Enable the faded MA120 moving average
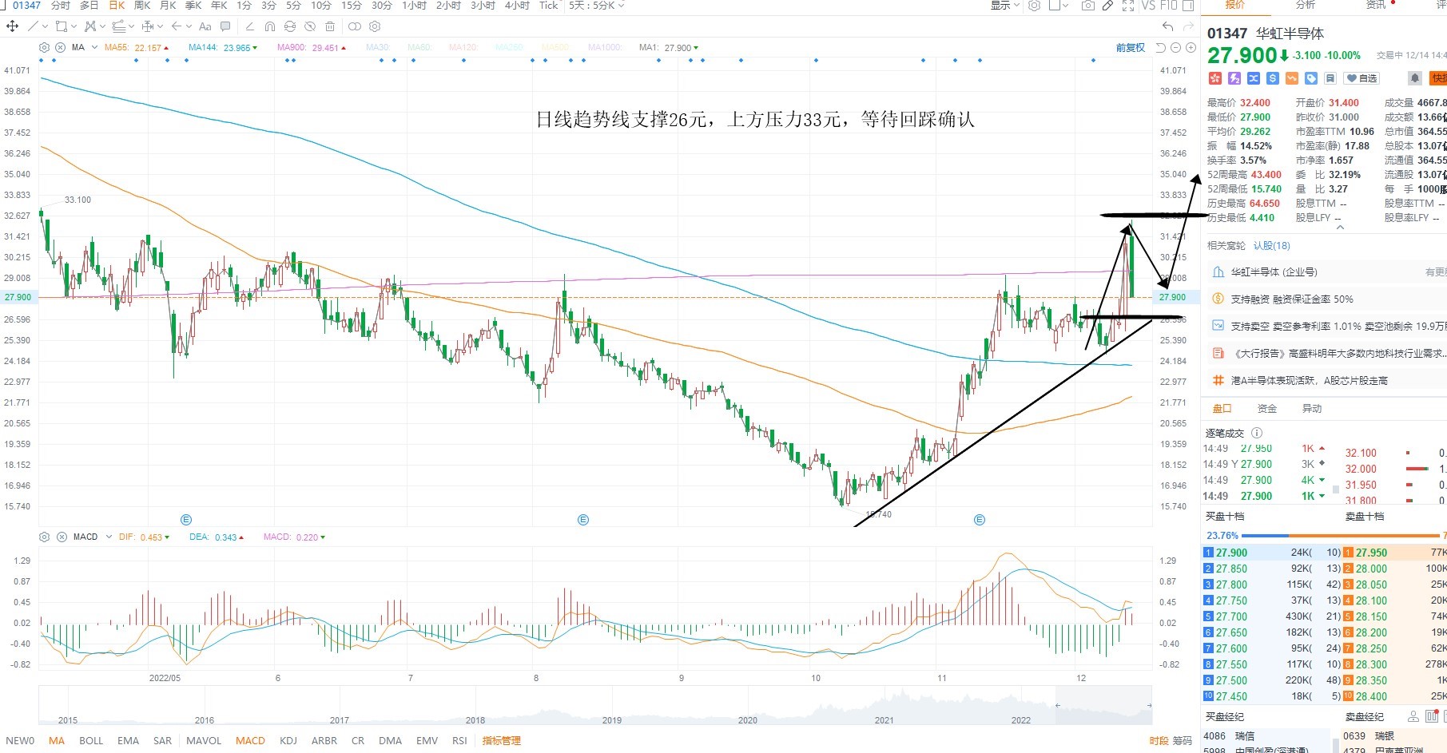The height and width of the screenshot is (753, 1447). [x=463, y=48]
